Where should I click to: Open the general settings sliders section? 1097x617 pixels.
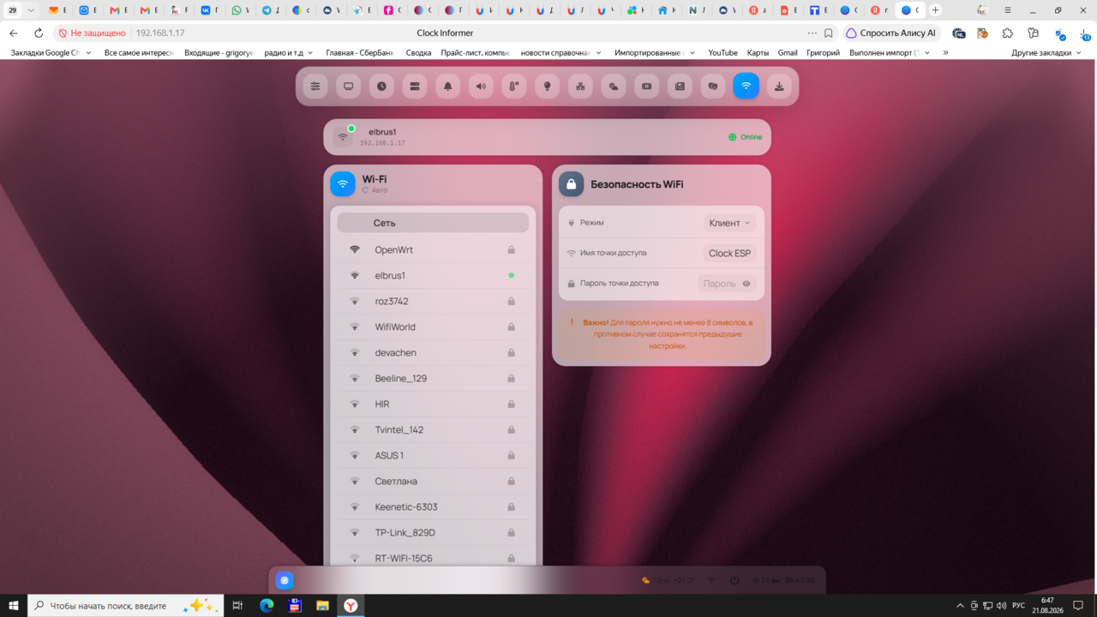[x=315, y=86]
